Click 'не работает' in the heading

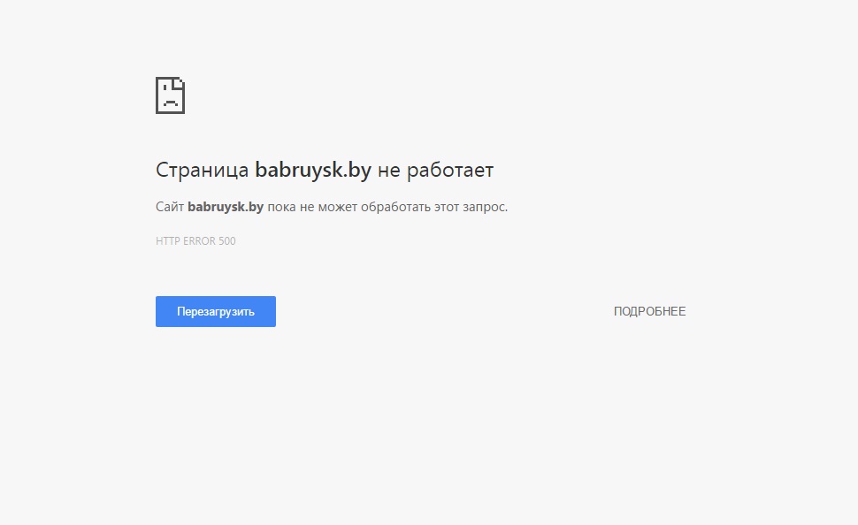[x=435, y=170]
